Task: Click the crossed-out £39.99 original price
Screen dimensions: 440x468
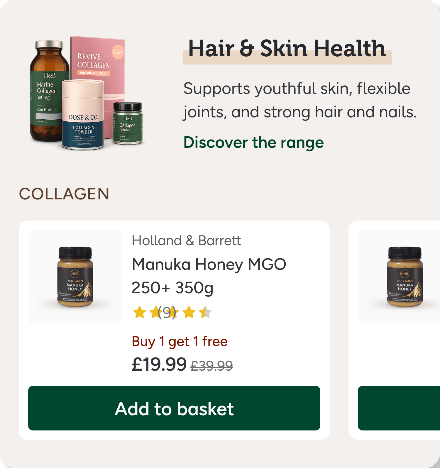Action: pyautogui.click(x=211, y=366)
